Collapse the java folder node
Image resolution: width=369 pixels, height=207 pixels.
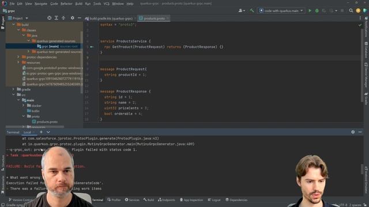pyautogui.click(x=24, y=36)
